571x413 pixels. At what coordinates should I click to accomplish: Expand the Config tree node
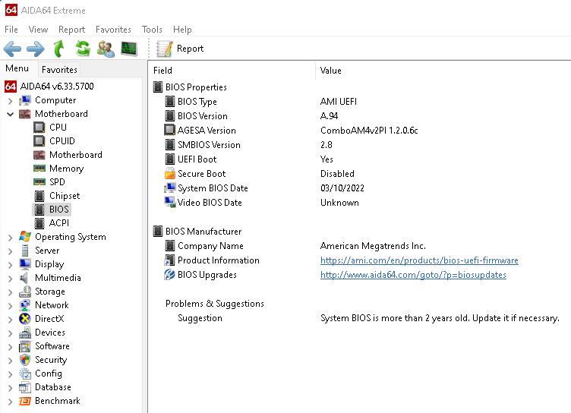tap(10, 374)
